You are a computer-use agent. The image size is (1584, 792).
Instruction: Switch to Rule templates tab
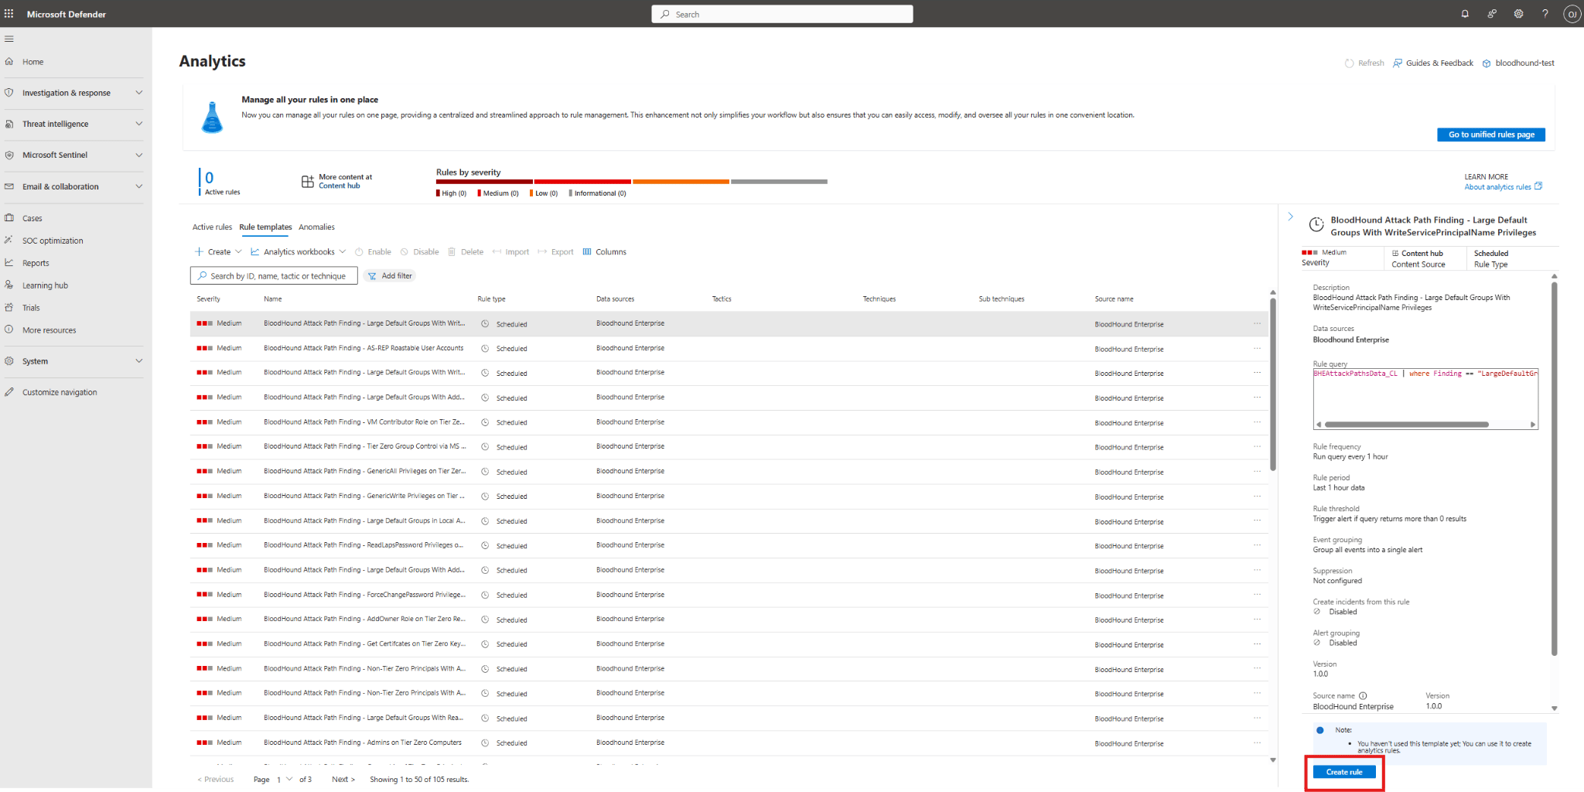[x=265, y=227]
